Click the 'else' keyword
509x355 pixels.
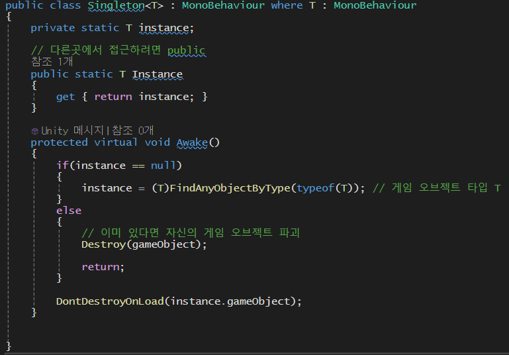coord(69,211)
